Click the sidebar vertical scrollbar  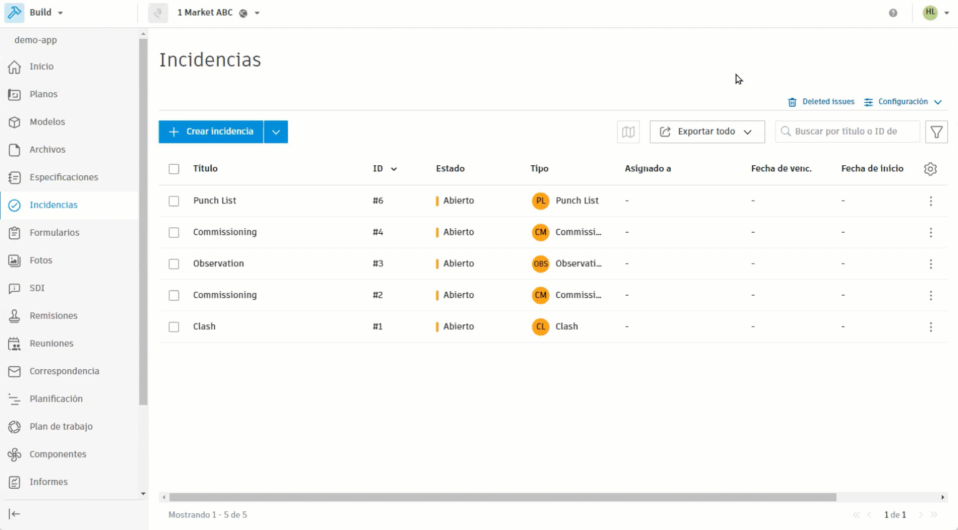click(x=143, y=222)
